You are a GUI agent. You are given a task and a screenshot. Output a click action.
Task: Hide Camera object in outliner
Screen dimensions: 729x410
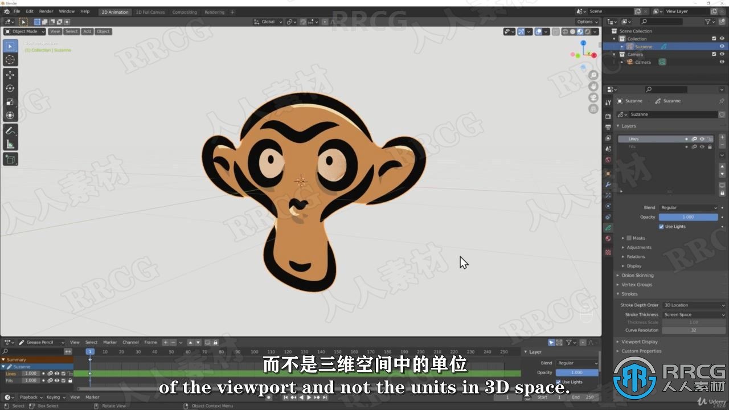[x=722, y=62]
